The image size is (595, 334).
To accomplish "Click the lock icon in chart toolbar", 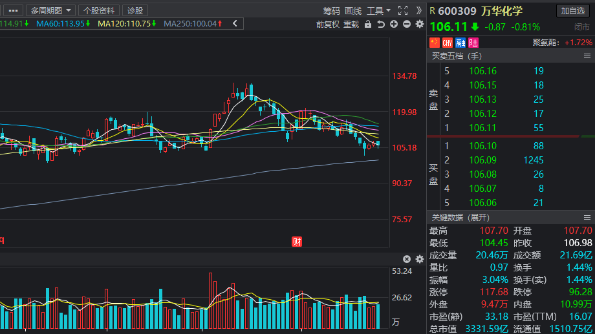I will [x=368, y=25].
